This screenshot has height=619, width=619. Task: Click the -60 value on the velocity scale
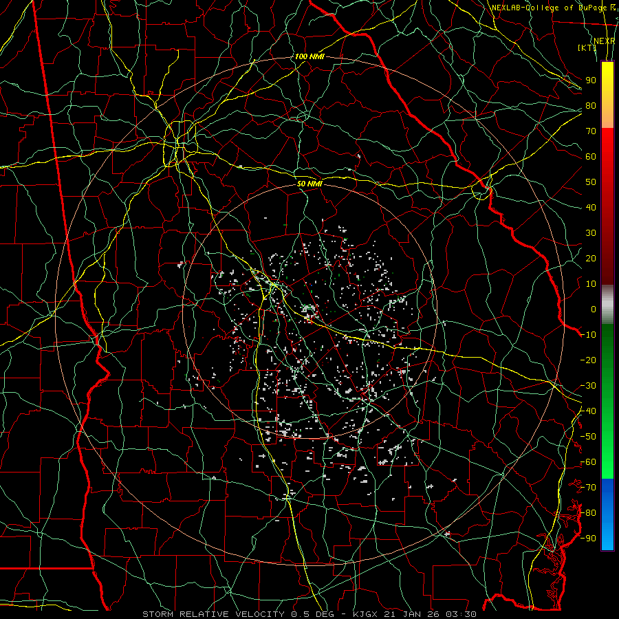tap(588, 462)
